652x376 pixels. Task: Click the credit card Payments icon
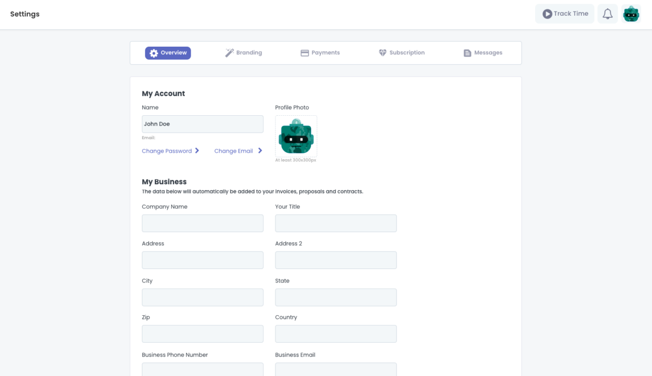[305, 53]
